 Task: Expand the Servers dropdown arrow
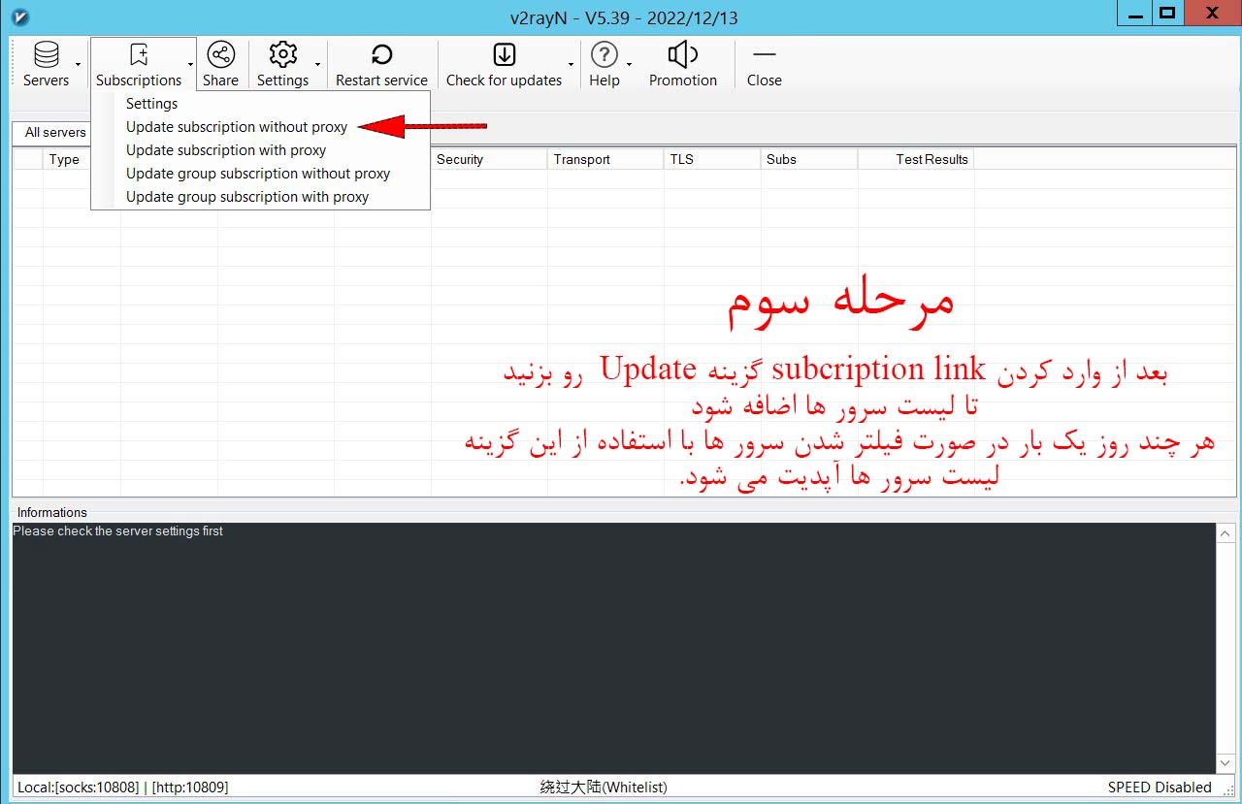[x=79, y=65]
